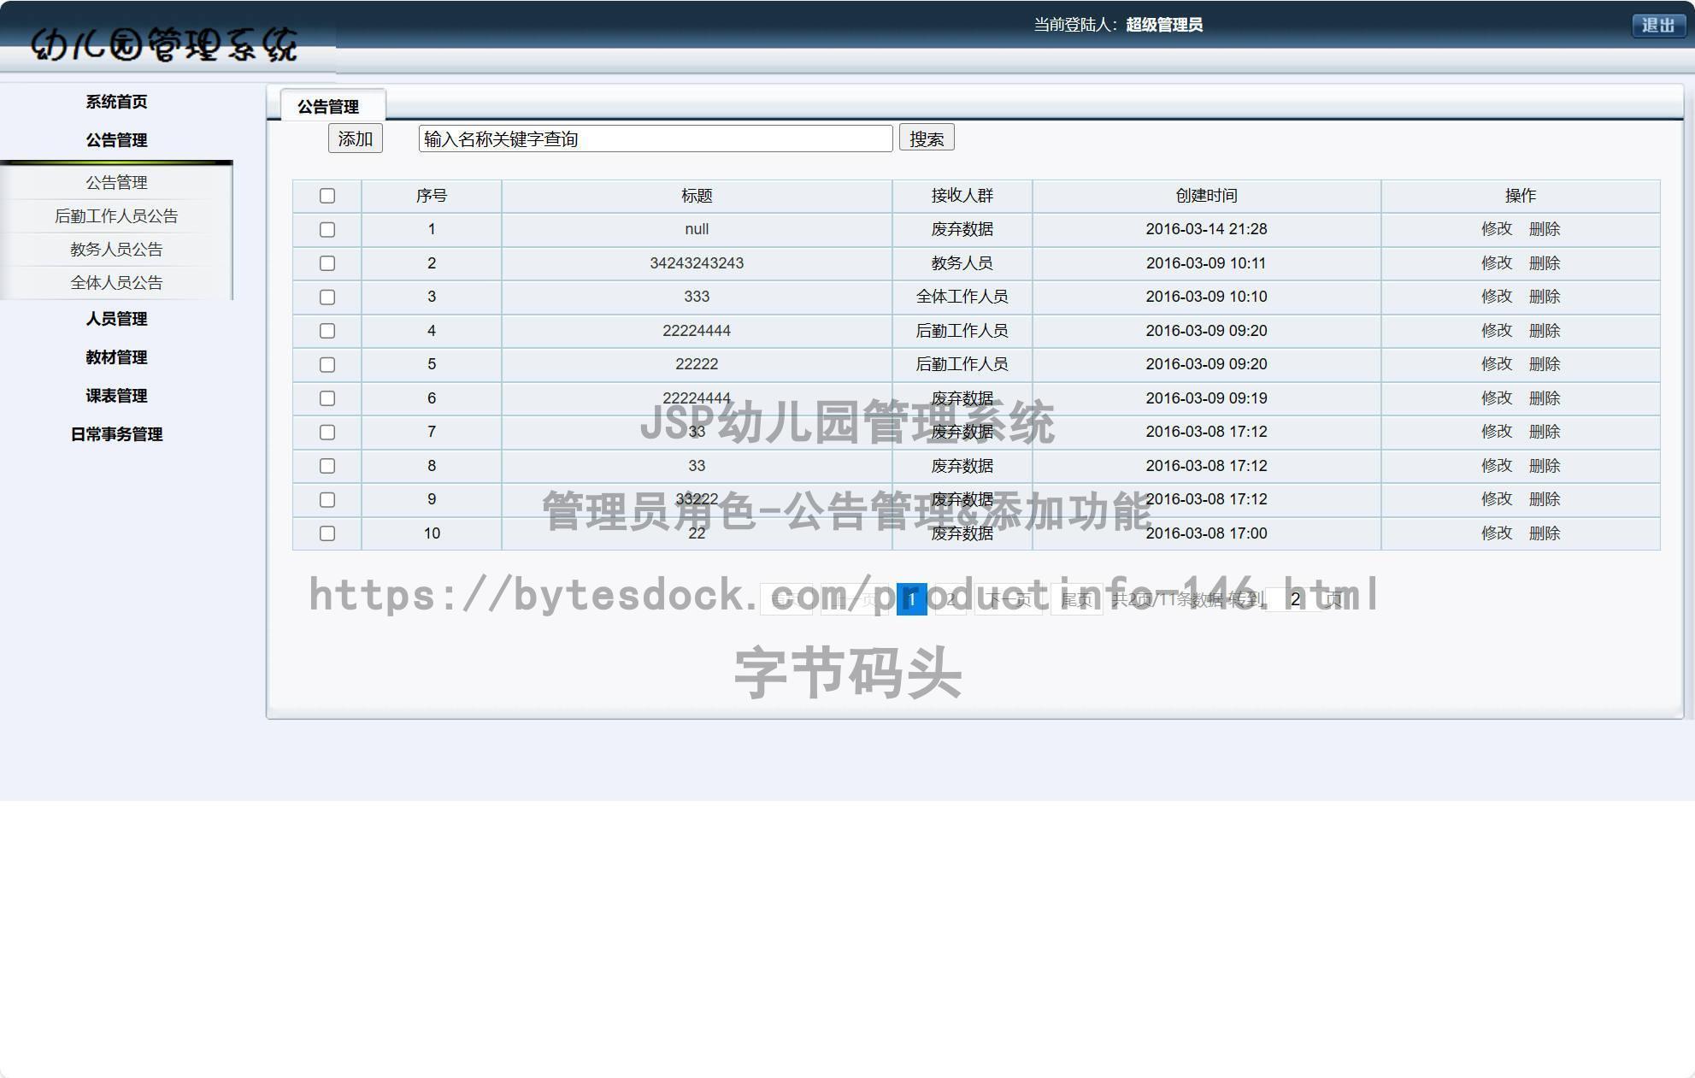Toggle the select-all header checkbox
This screenshot has height=1078, width=1695.
coord(327,196)
